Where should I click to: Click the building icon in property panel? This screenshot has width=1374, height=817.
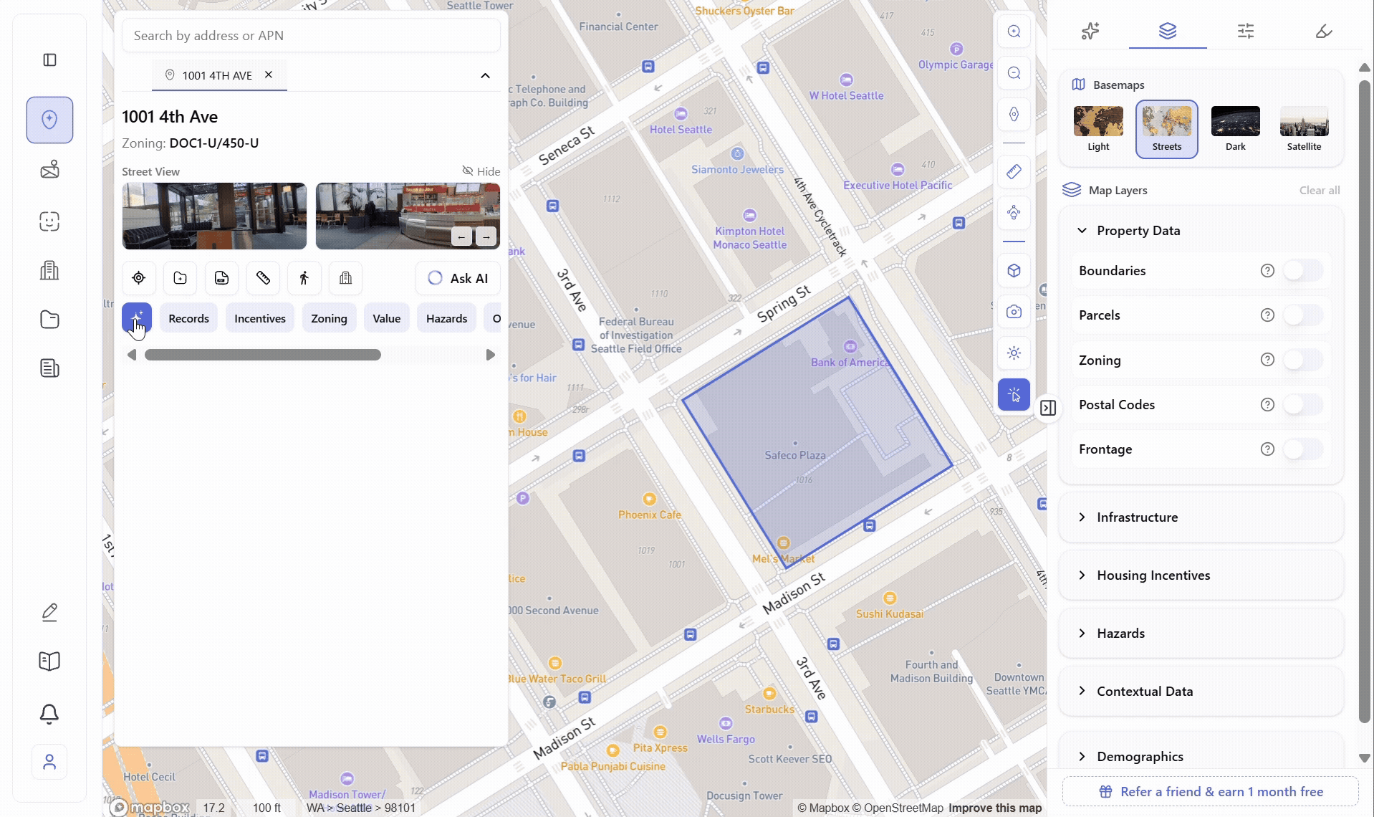(x=345, y=278)
